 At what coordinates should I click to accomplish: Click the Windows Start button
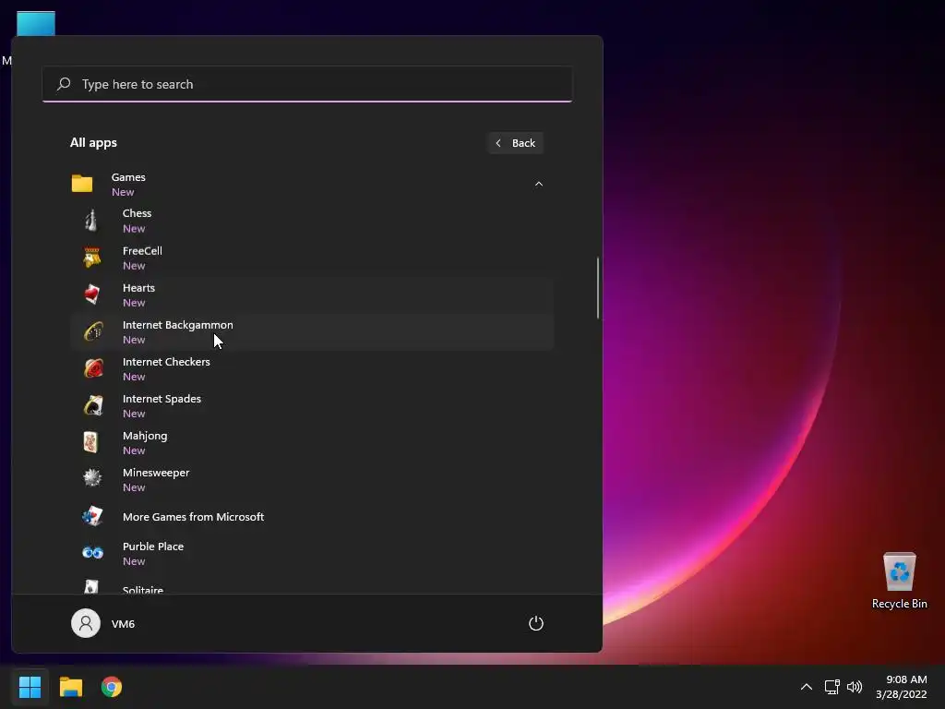30,687
